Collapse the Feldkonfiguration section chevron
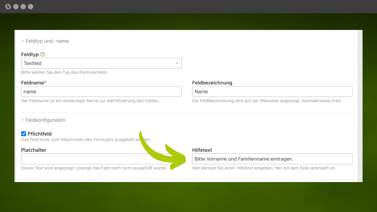 23,120
